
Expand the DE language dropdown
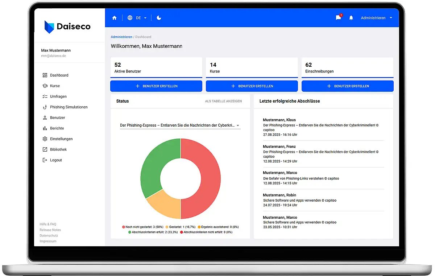point(141,18)
